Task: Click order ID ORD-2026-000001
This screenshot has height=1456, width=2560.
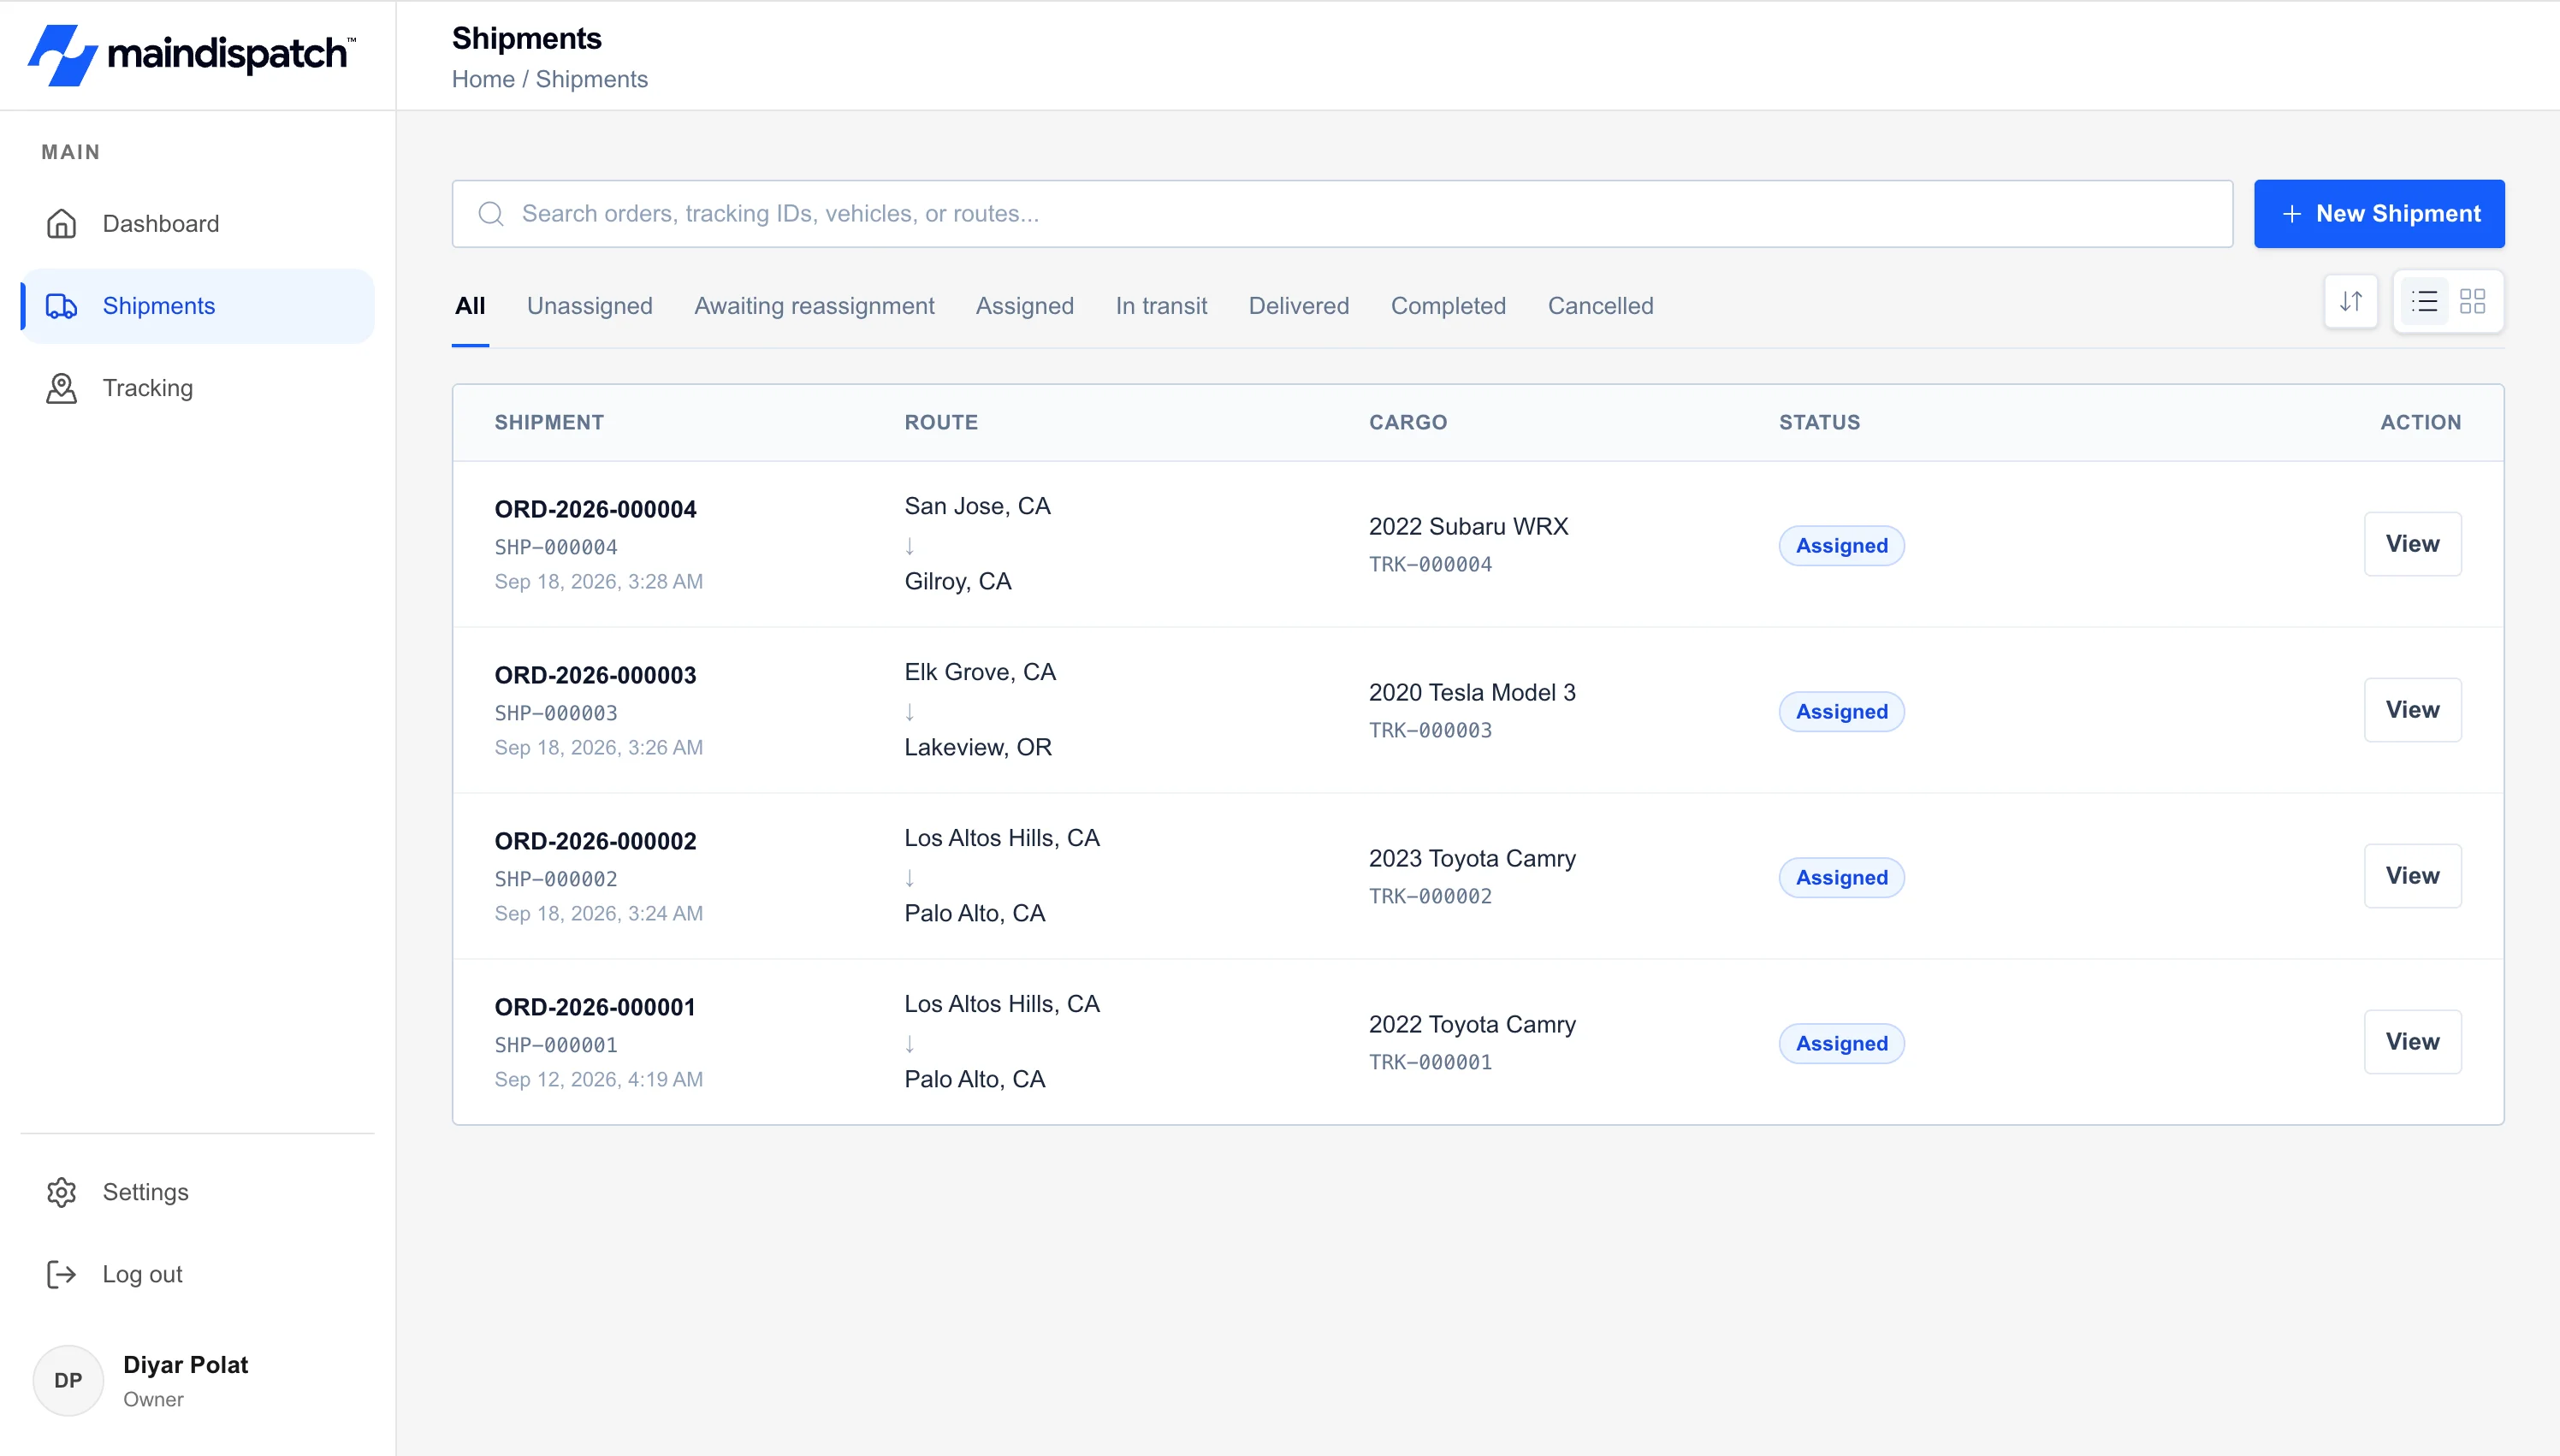Action: (595, 1007)
